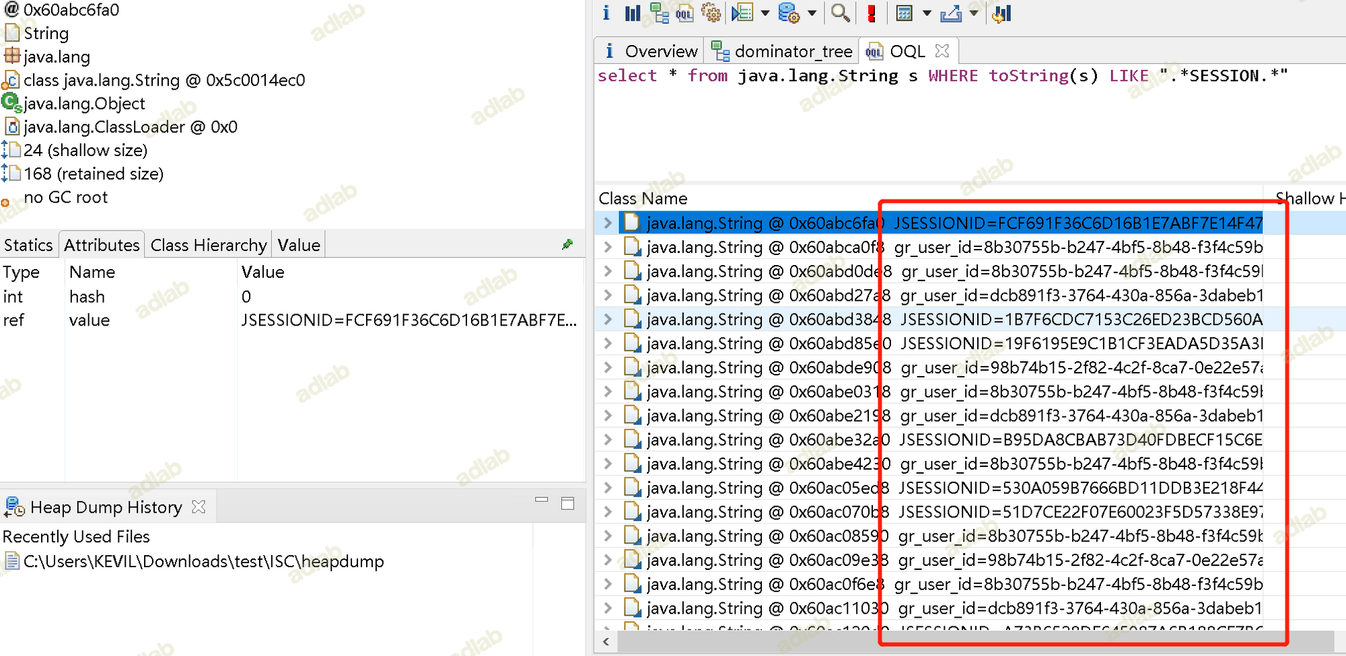Screen dimensions: 1346x656
Task: Expand row String @ 0x60abe0318
Action: pyautogui.click(x=608, y=392)
